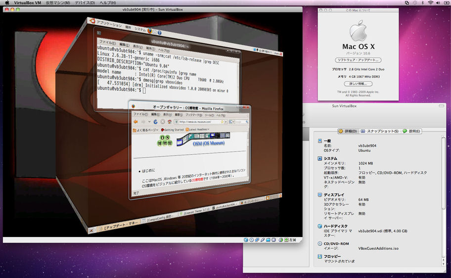
Task: Click the blue 一般 section icon in VirtualBox details
Action: pos(319,141)
